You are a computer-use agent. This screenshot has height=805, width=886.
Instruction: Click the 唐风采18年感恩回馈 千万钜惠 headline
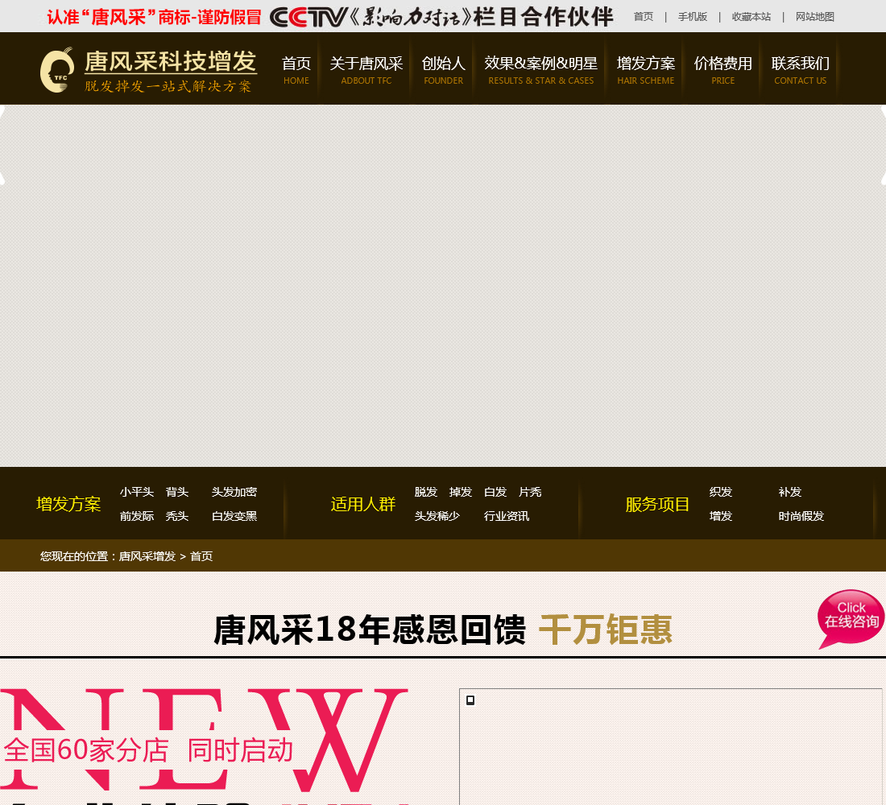[x=443, y=630]
